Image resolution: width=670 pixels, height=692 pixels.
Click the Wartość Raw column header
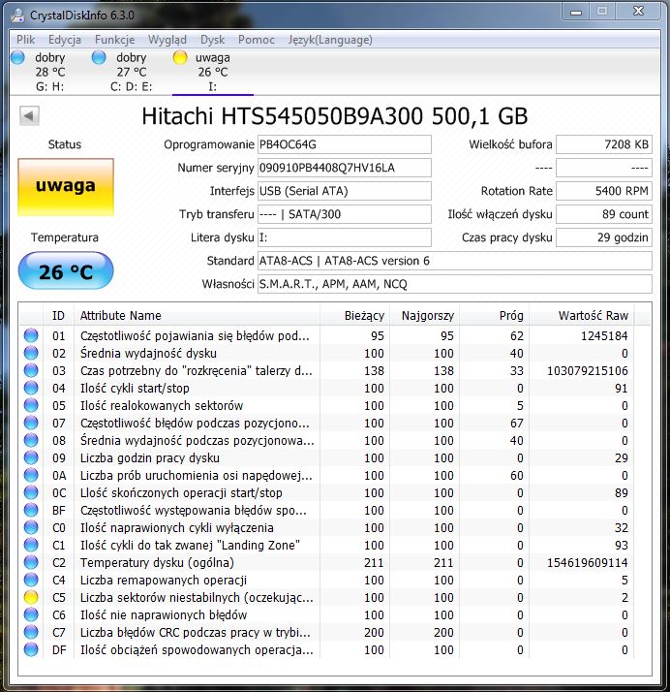click(x=582, y=316)
